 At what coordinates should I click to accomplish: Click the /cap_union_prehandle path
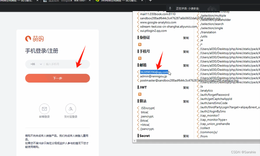click(x=215, y=124)
